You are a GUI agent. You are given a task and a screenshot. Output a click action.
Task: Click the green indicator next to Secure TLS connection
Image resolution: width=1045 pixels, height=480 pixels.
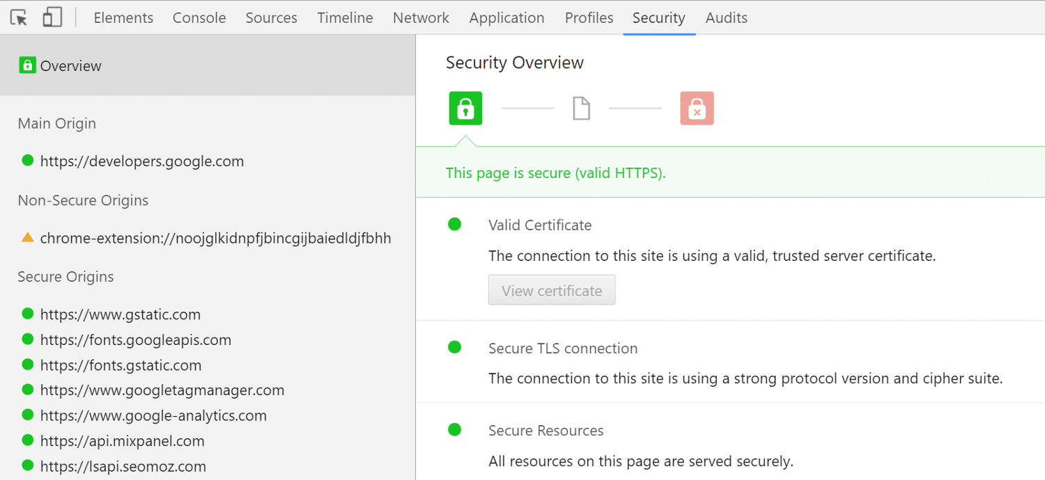coord(455,347)
